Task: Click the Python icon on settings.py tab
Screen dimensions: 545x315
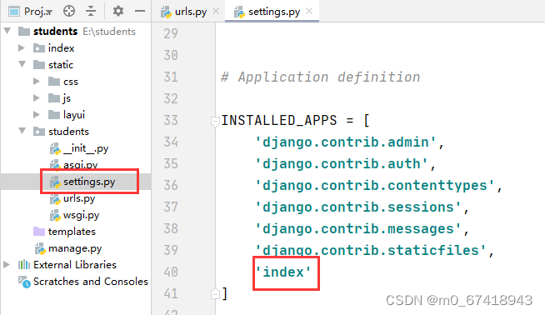Action: coord(239,12)
